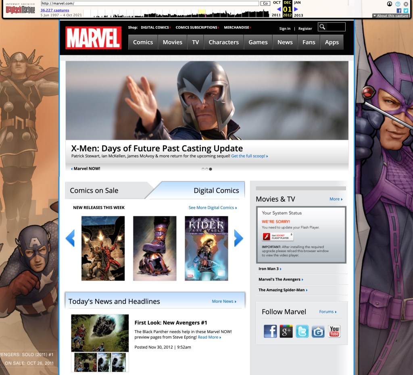The image size is (413, 375).
Task: Open the Characters navigation menu item
Action: point(223,42)
